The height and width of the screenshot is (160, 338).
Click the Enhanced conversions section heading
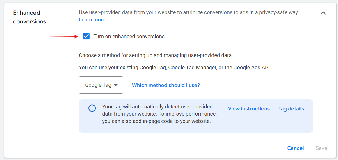click(30, 17)
